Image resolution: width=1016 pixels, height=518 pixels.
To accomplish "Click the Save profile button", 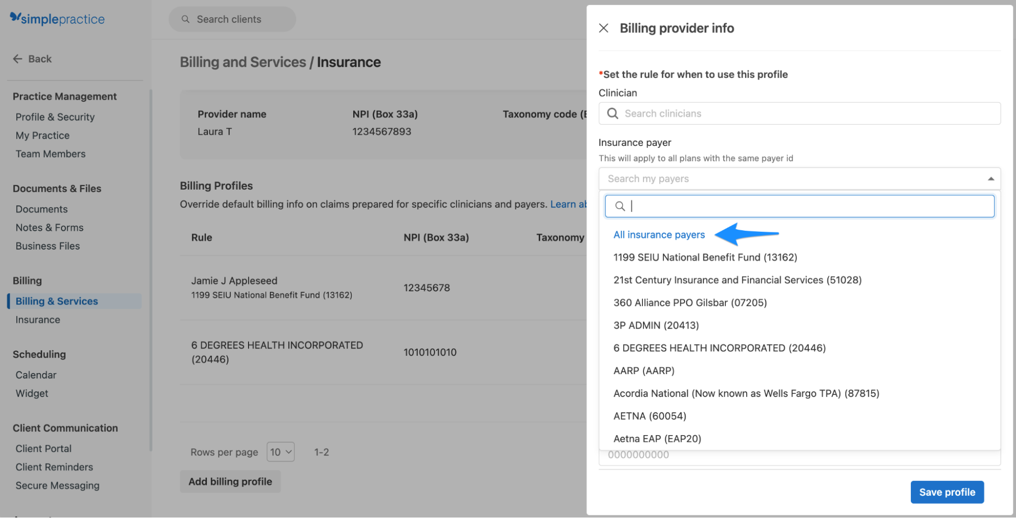I will (x=946, y=492).
